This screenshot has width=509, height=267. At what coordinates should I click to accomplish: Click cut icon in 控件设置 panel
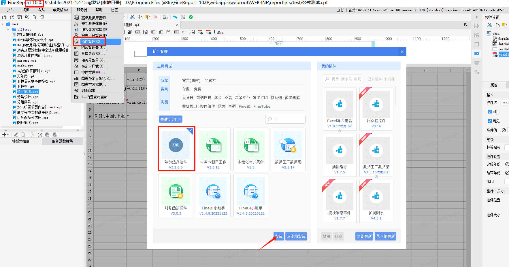click(490, 25)
